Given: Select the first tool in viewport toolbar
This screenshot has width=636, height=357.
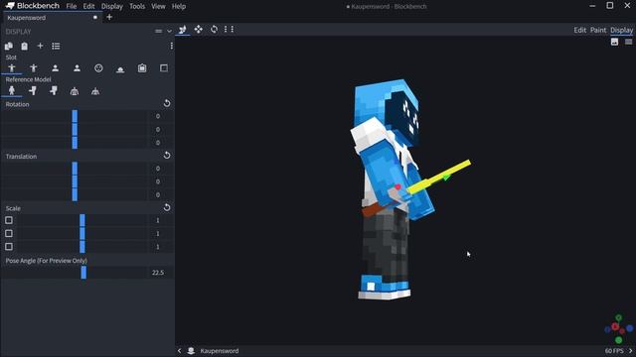Looking at the screenshot, I should 183,29.
